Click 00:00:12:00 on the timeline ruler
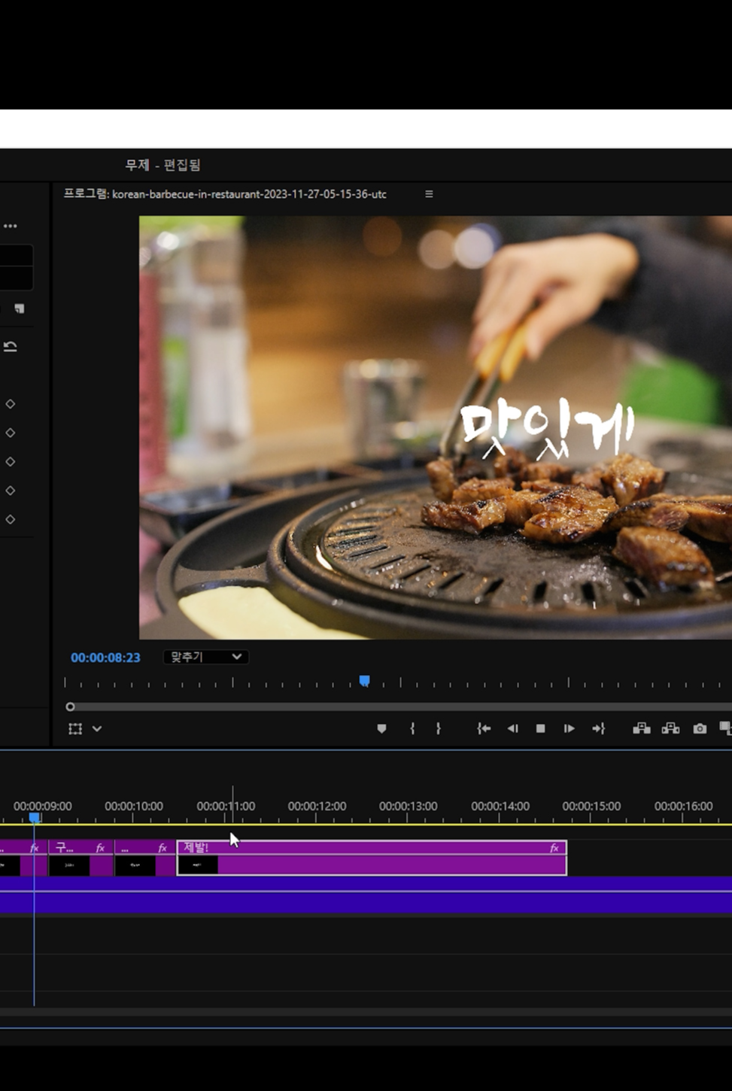 pyautogui.click(x=317, y=806)
